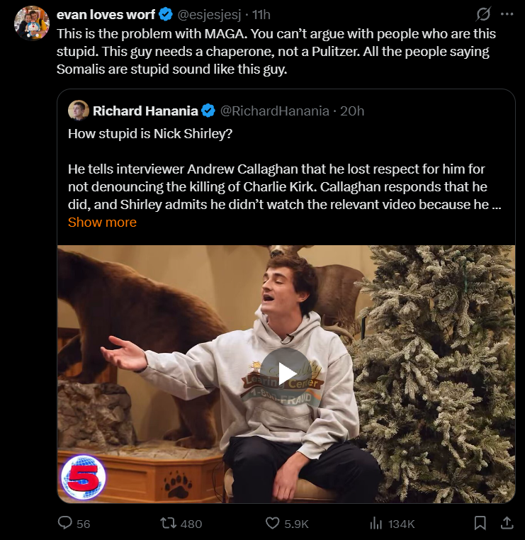Click evan's blue verified badge
Viewport: 525px width, 540px height.
(x=166, y=15)
